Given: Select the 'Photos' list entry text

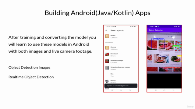Looking at the screenshot, I should pyautogui.click(x=113, y=36).
